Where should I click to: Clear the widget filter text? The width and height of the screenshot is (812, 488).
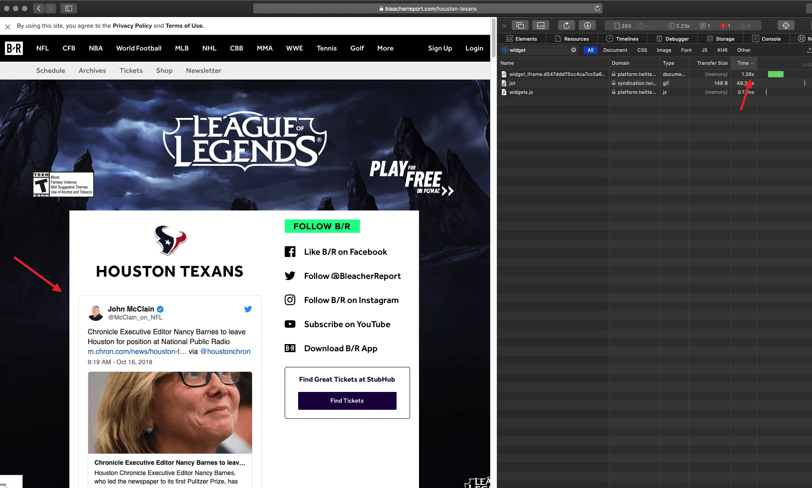(x=573, y=50)
